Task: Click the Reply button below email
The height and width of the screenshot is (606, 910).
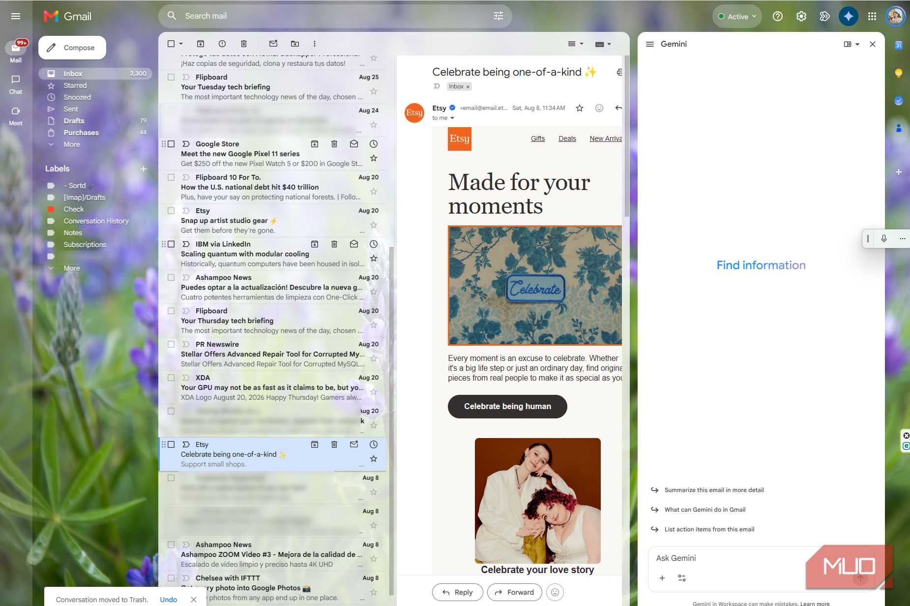Action: click(457, 592)
